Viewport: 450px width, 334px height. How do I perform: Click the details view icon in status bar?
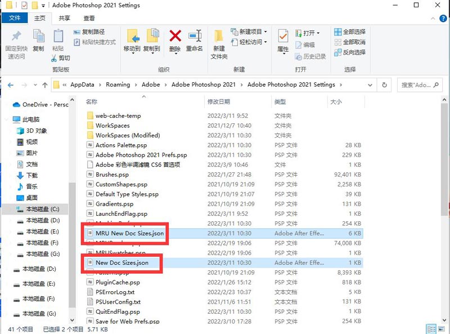click(431, 329)
